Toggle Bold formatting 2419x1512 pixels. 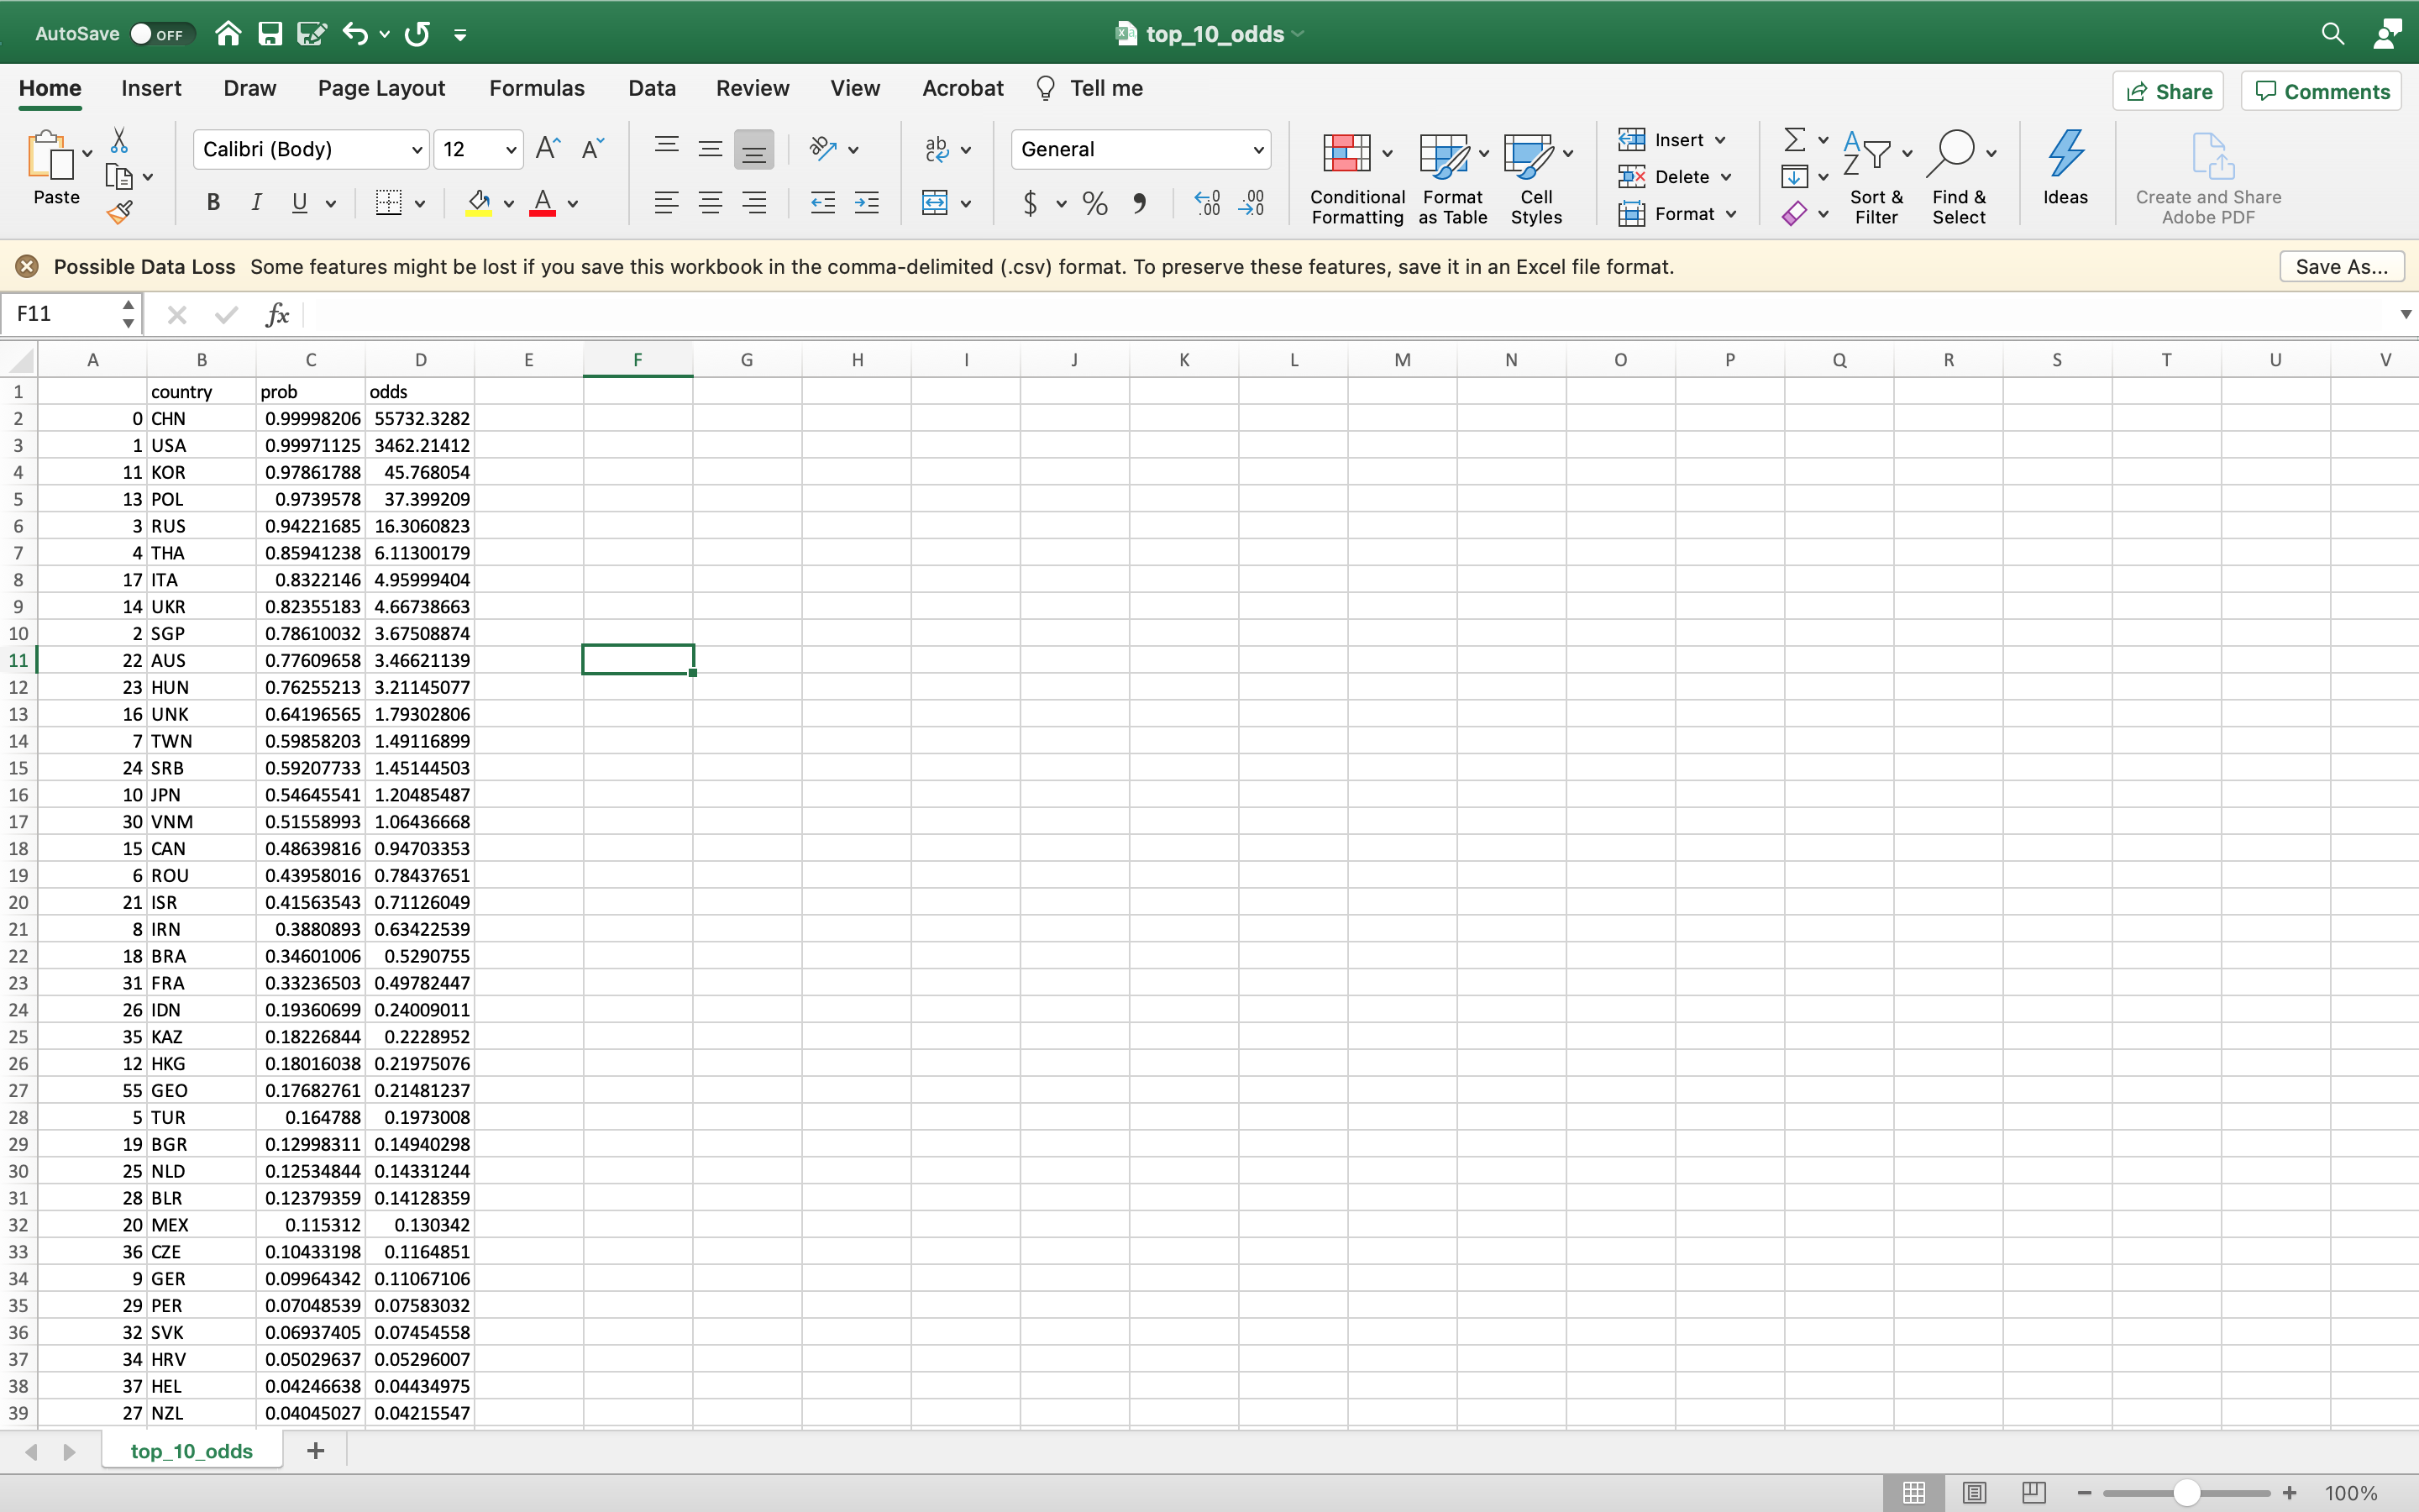click(213, 203)
